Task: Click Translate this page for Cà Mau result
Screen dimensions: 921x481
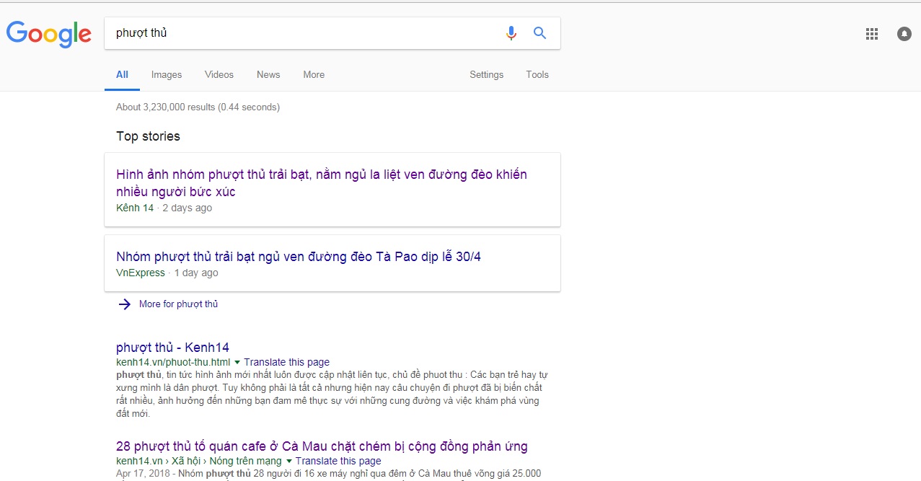Action: (338, 461)
